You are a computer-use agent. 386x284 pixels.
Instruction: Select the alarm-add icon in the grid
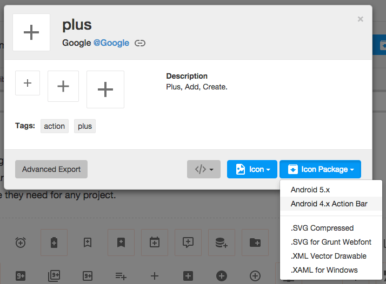[21, 243]
